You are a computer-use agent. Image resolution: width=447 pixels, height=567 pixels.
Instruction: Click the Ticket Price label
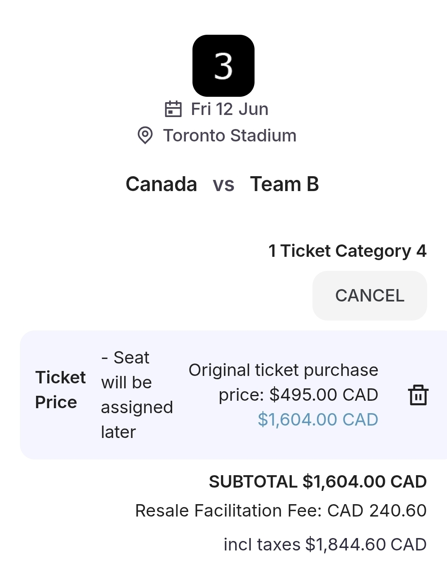pos(60,390)
